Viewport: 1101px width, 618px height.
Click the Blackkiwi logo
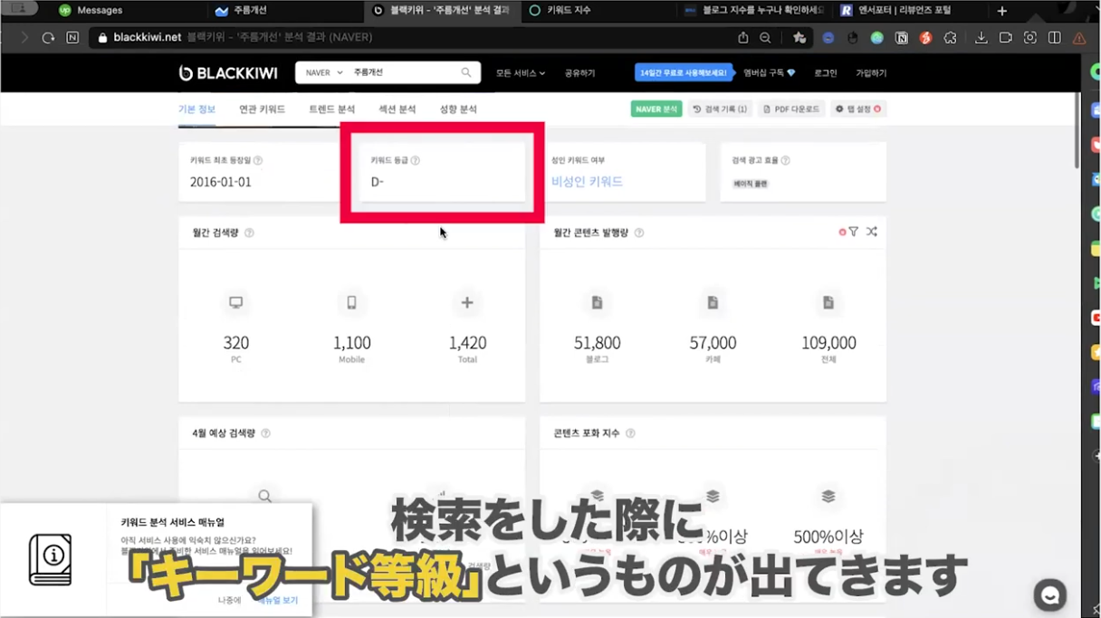coord(228,72)
